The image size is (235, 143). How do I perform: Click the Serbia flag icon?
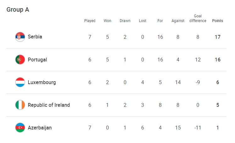click(20, 37)
